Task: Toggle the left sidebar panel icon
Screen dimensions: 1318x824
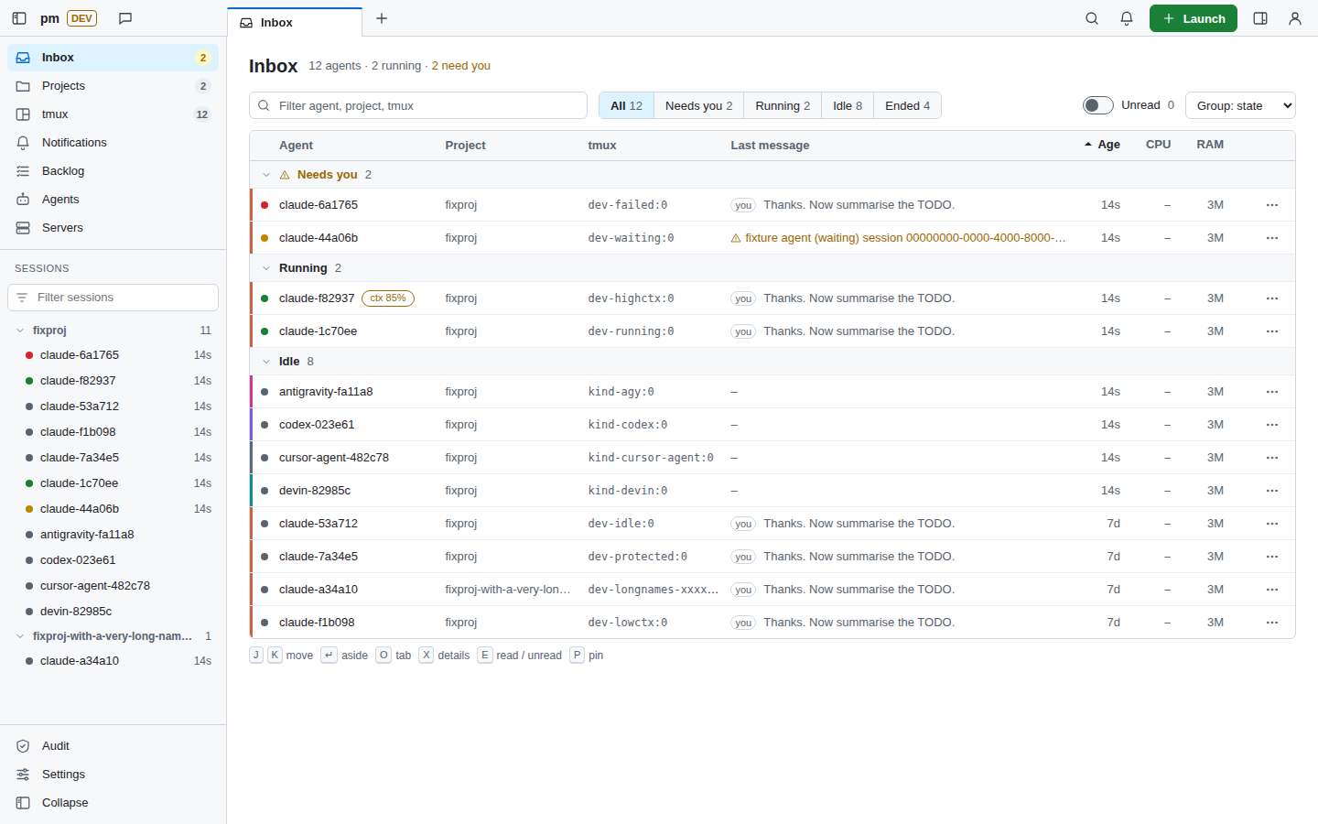Action: 19,18
